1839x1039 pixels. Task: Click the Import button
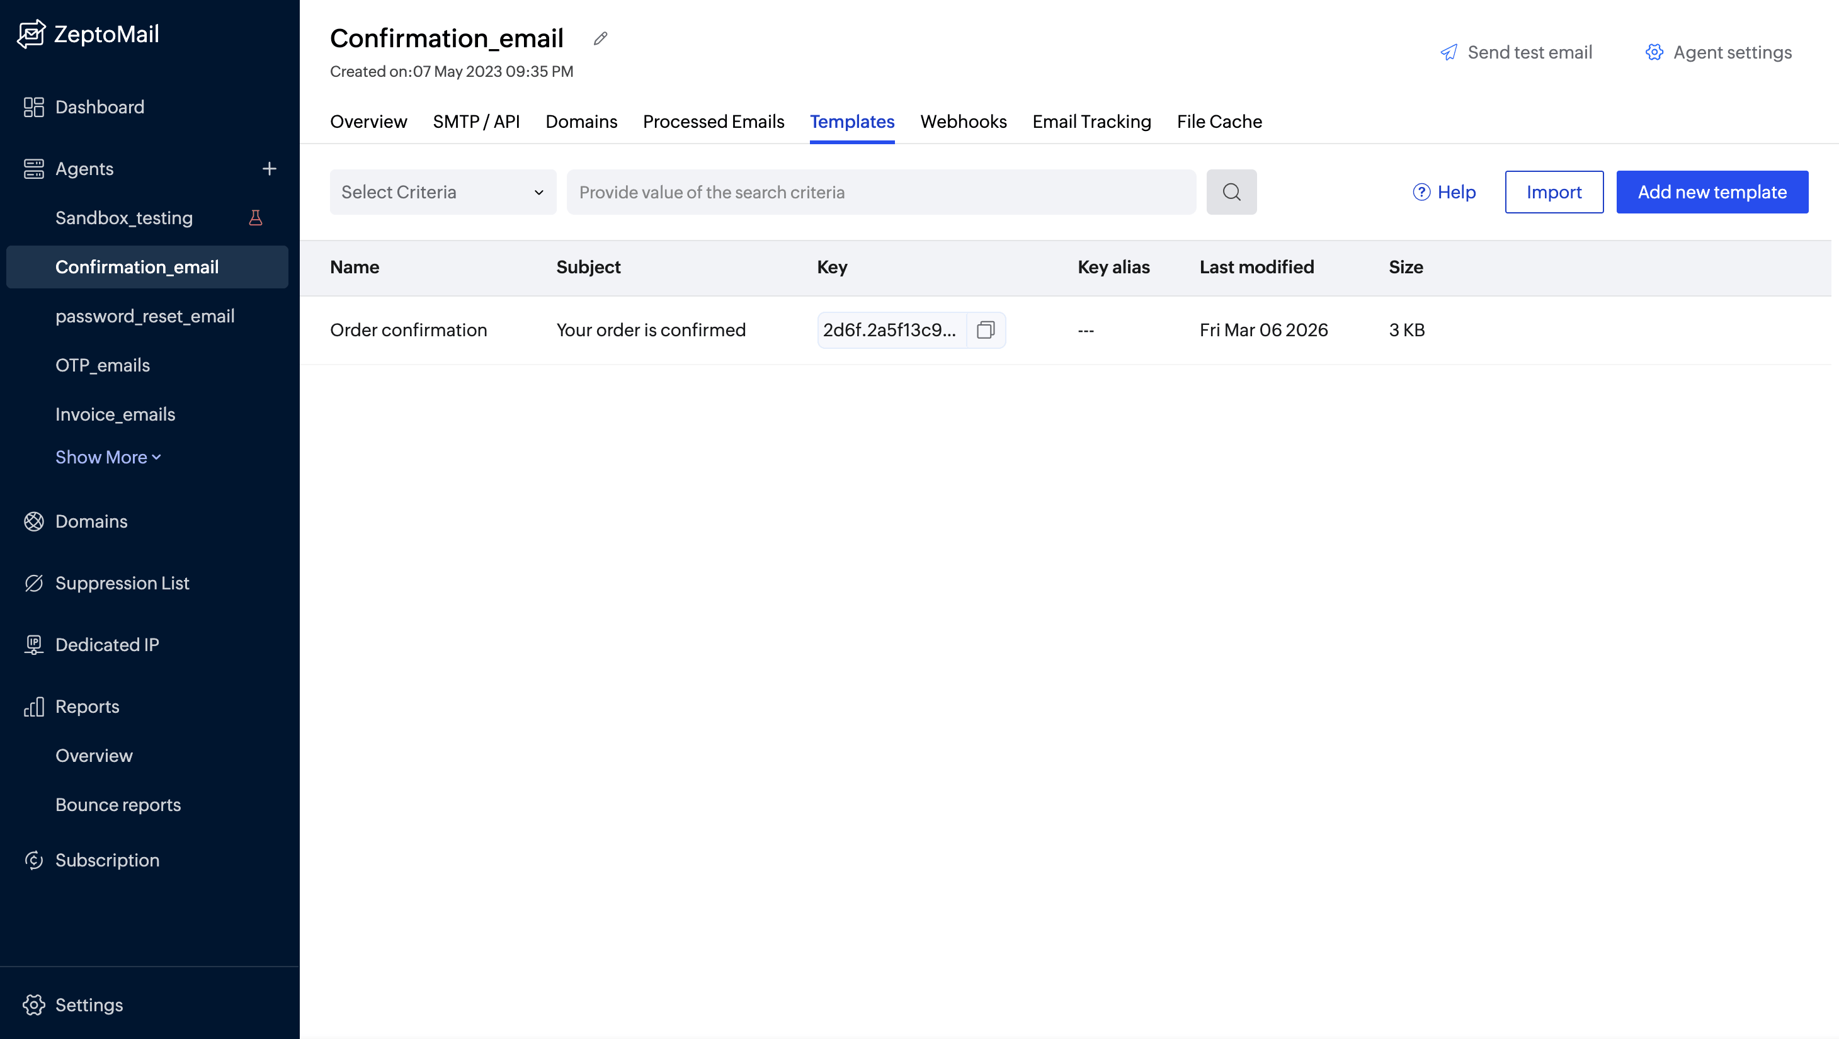pyautogui.click(x=1554, y=192)
